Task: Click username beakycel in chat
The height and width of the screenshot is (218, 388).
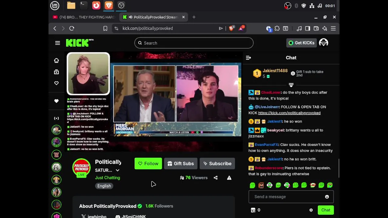Action: [276, 130]
